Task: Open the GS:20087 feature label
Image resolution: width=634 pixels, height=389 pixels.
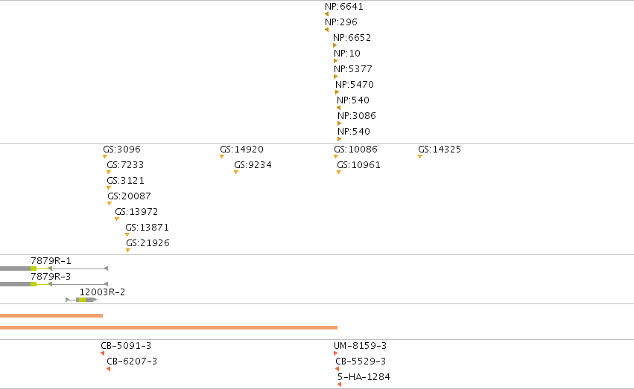Action: tap(130, 196)
